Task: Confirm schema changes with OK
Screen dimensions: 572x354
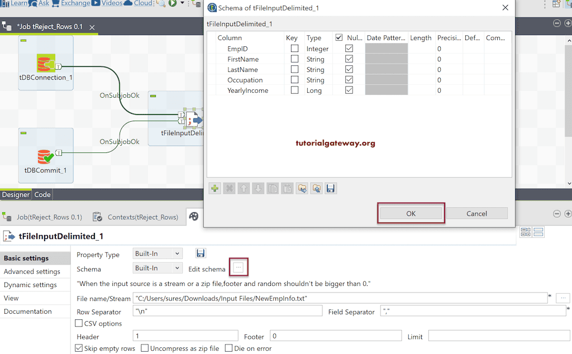Action: [411, 213]
